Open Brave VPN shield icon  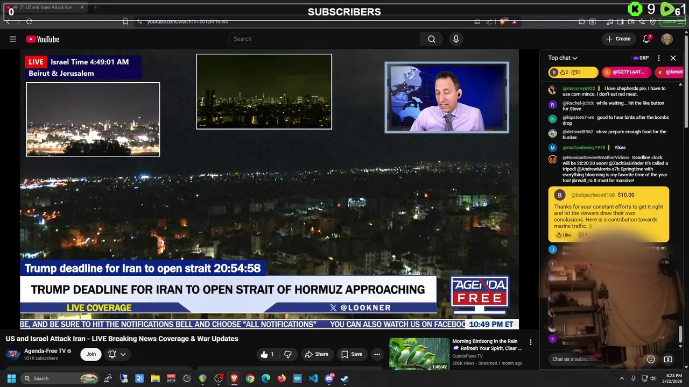pyautogui.click(x=653, y=21)
